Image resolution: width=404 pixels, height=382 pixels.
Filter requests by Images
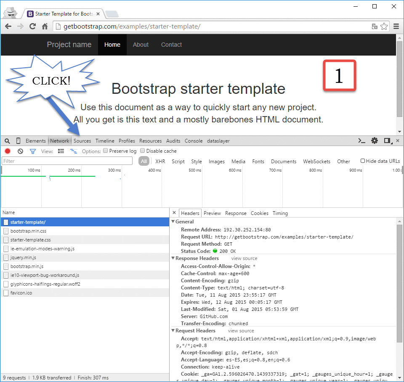217,162
